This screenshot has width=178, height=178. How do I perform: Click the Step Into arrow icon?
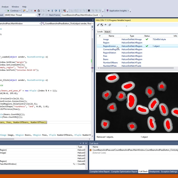pos(53,10)
